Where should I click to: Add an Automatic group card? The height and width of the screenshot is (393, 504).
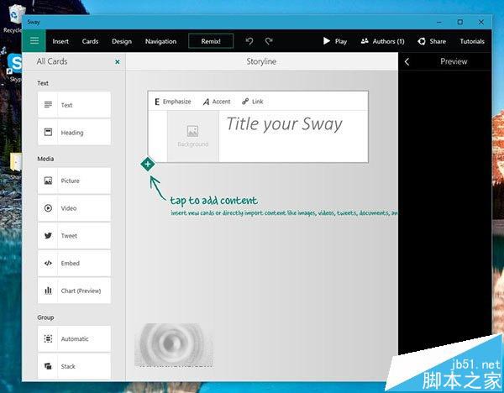click(74, 338)
